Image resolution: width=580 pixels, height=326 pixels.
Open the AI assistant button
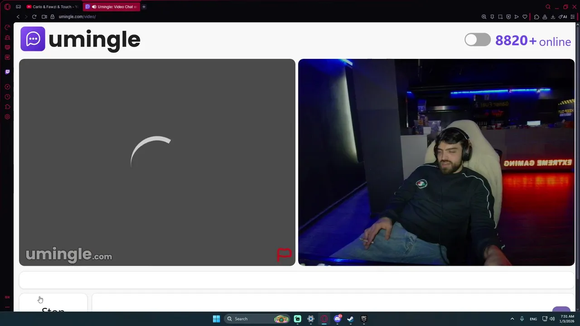click(x=563, y=17)
